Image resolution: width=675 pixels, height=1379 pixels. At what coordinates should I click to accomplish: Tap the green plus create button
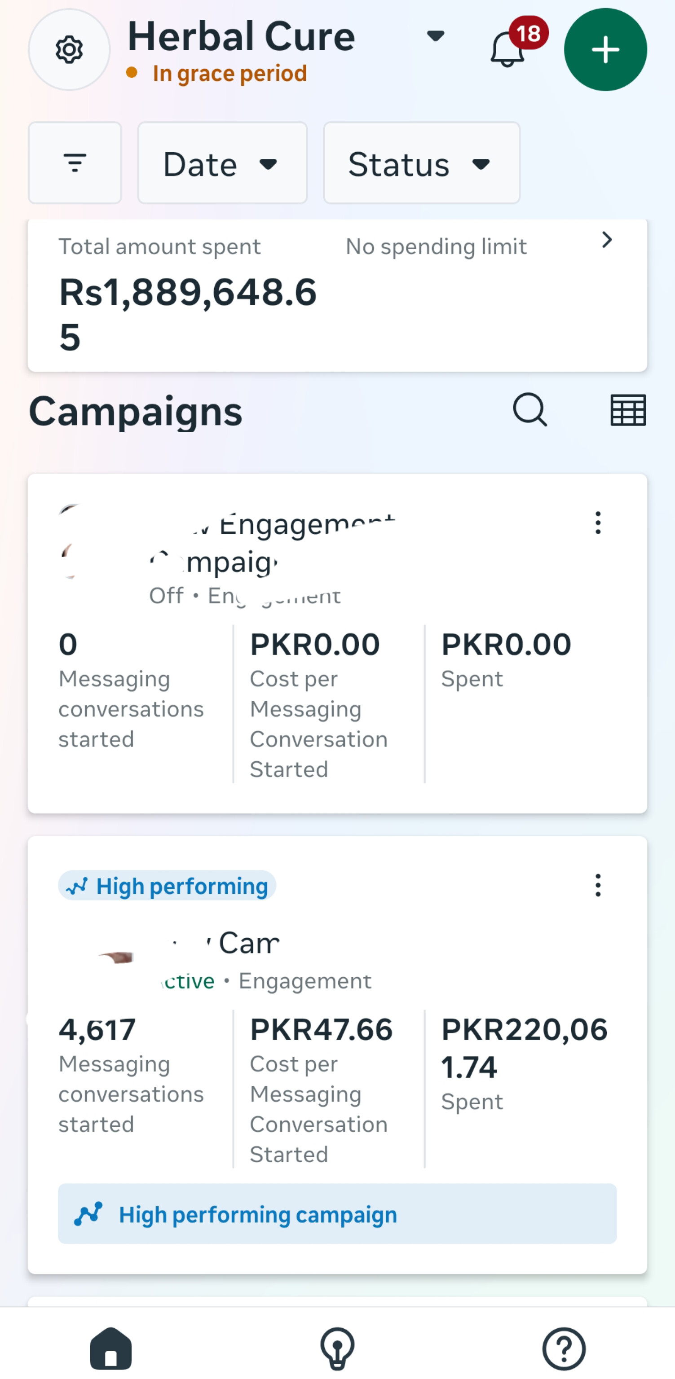(605, 50)
